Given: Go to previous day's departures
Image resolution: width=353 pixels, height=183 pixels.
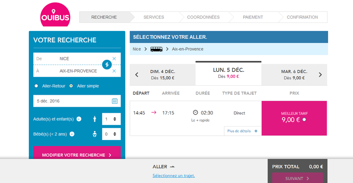Looking at the screenshot, I should point(137,74).
